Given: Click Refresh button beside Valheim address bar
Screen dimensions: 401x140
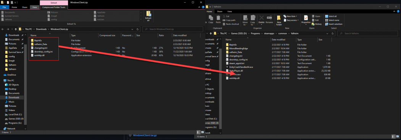Looking at the screenshot, I should click(333, 34).
